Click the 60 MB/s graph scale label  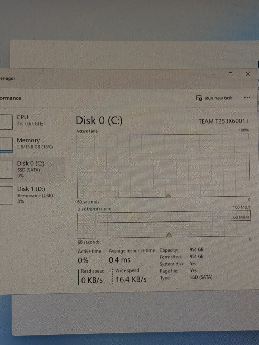[x=241, y=217]
